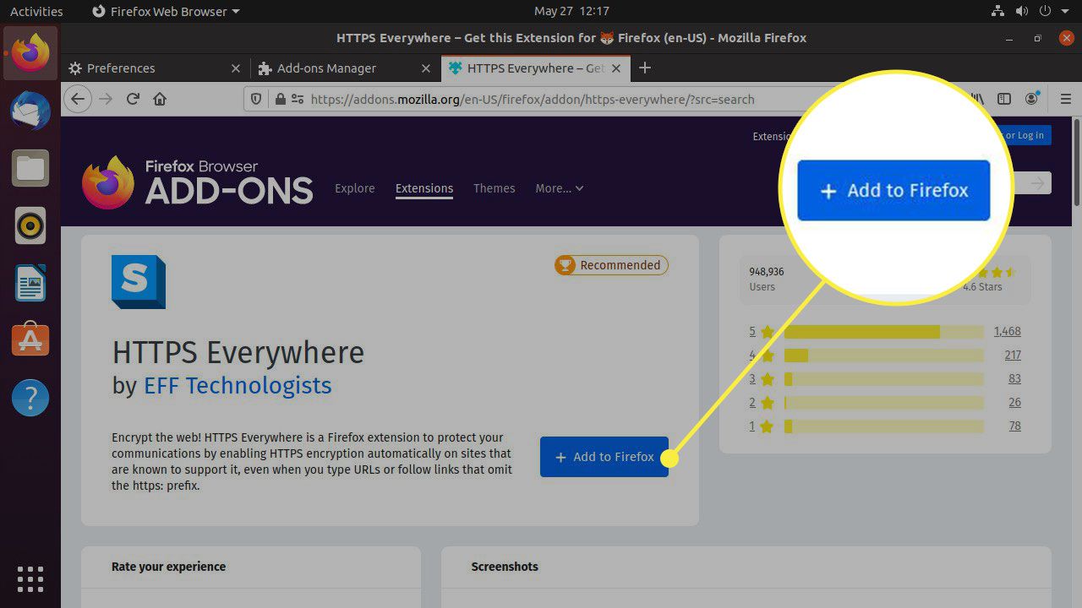Viewport: 1082px width, 608px height.
Task: View the 217 four-star reviews
Action: pyautogui.click(x=1013, y=355)
